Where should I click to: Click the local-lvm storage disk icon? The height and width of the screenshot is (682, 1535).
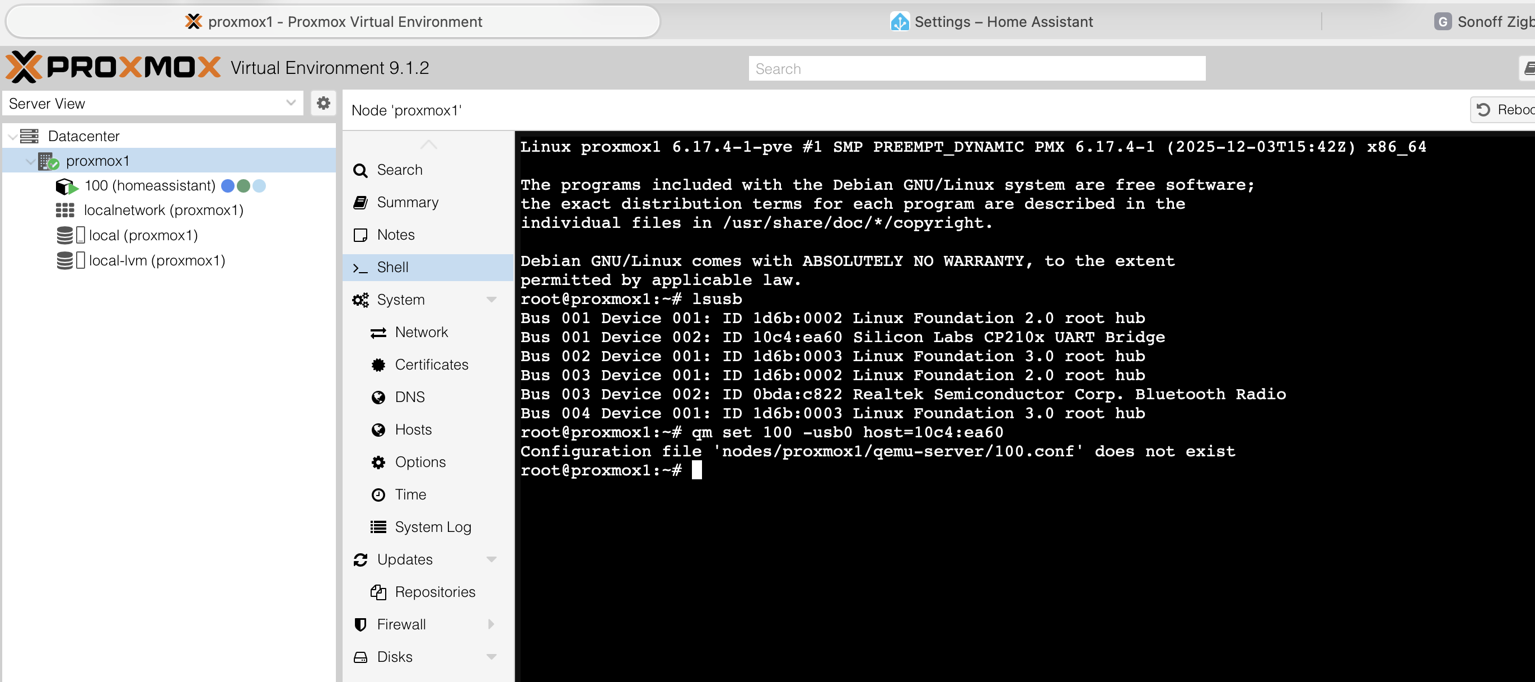65,260
